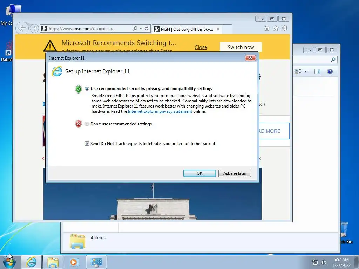
Task: Click Internet Explorer taskbar icon
Action: click(x=31, y=262)
